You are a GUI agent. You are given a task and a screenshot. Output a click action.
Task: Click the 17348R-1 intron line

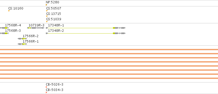pos(81,28)
